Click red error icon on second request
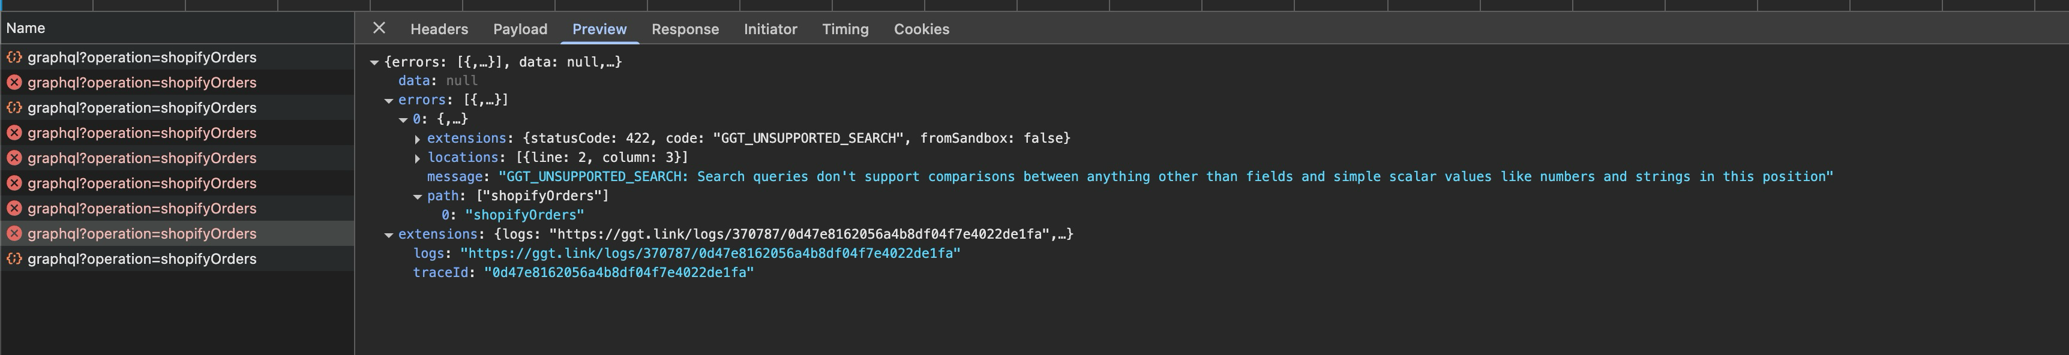This screenshot has width=2069, height=355. click(14, 82)
